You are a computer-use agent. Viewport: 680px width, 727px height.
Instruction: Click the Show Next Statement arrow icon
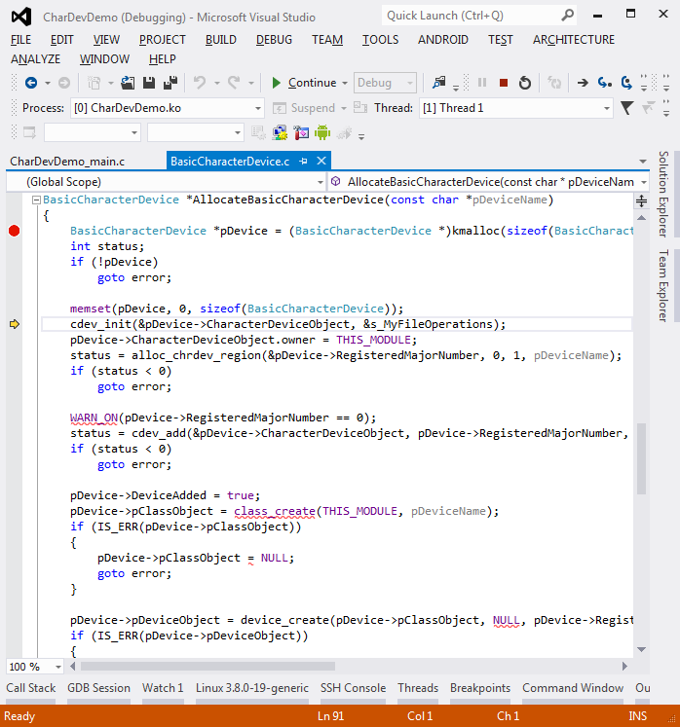pyautogui.click(x=583, y=83)
